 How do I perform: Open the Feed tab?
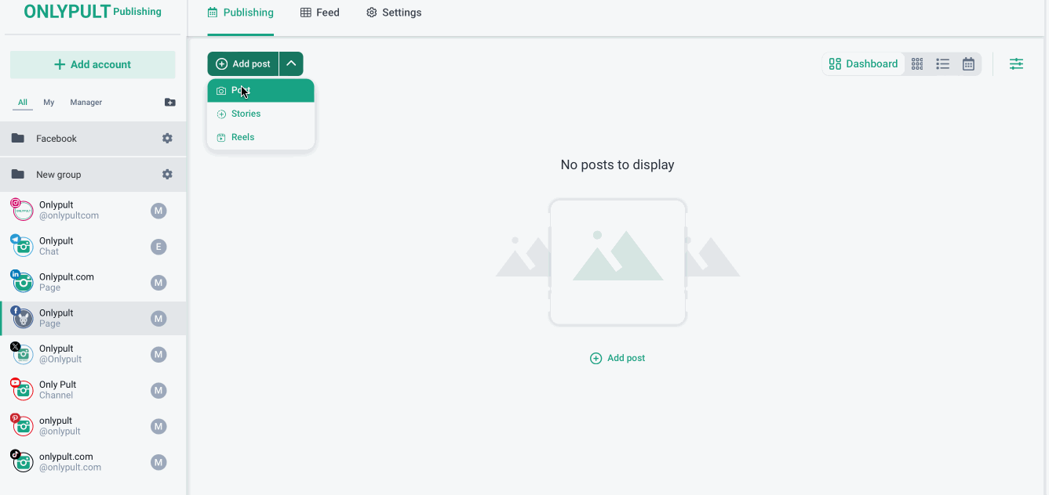pyautogui.click(x=320, y=13)
